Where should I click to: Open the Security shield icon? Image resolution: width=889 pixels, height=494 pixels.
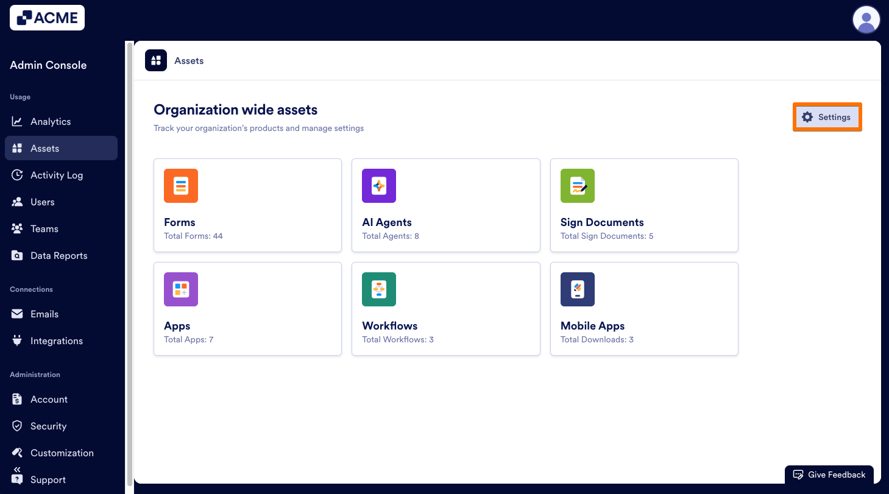18,426
